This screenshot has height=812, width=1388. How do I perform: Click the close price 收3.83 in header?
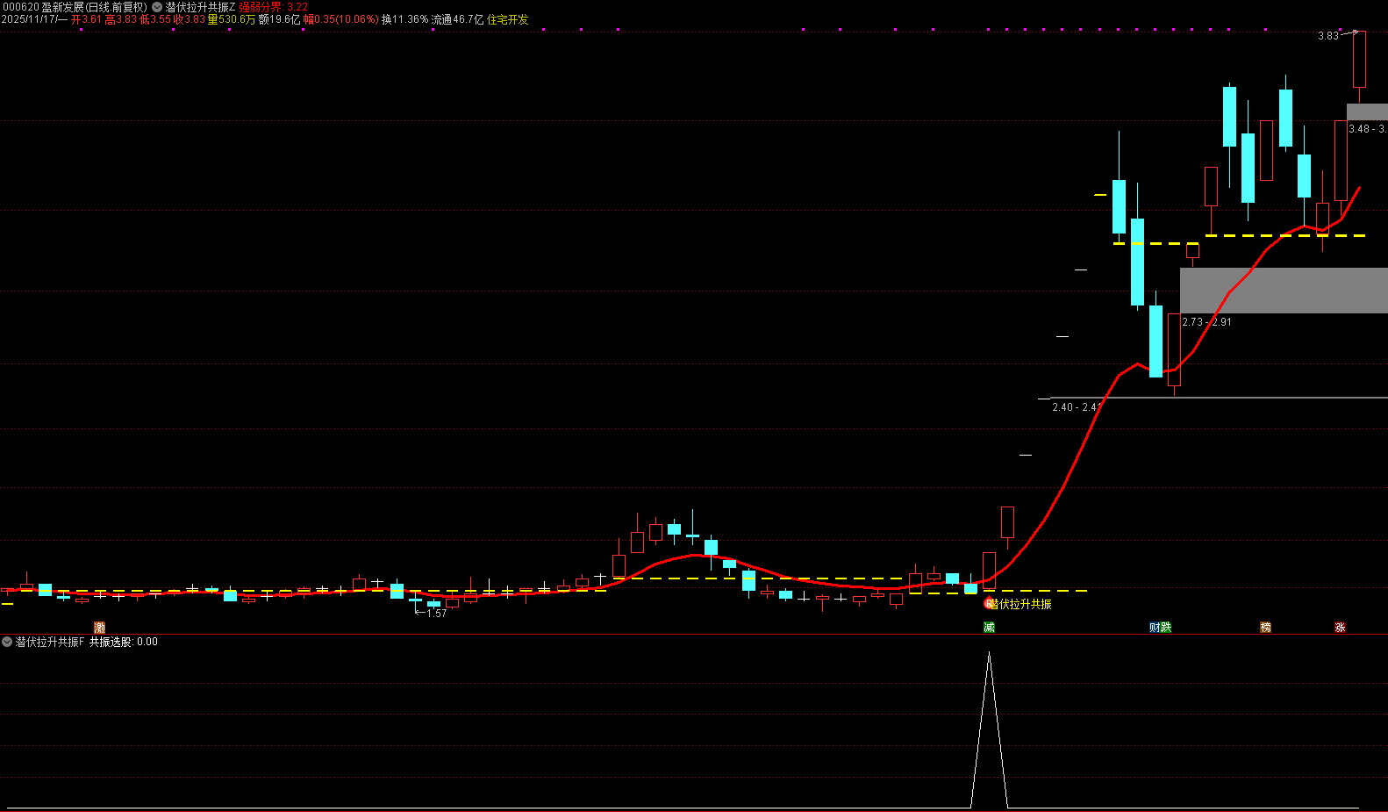pyautogui.click(x=190, y=19)
